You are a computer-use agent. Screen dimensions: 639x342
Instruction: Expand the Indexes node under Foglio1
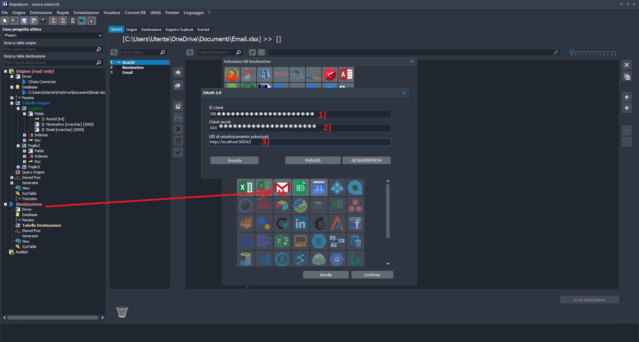(24, 135)
